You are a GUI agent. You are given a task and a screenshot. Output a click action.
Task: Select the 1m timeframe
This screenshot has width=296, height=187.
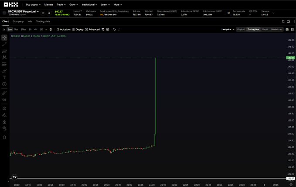pyautogui.click(x=10, y=29)
